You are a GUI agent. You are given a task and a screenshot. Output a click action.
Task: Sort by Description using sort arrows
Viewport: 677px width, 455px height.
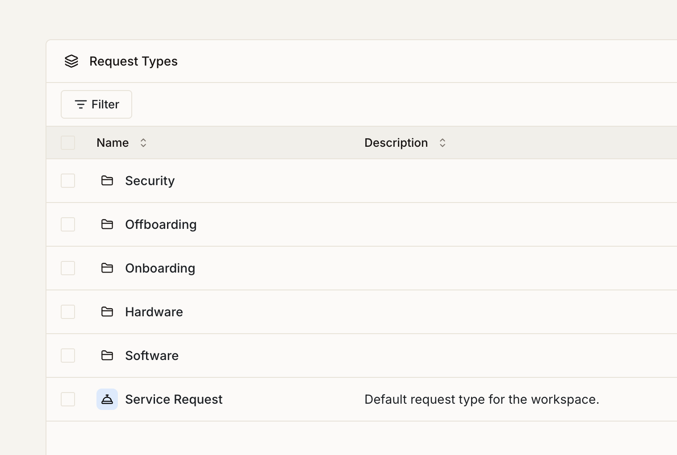point(443,143)
